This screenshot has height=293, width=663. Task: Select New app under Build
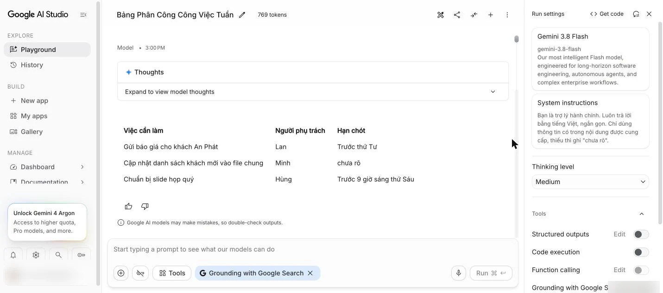click(x=47, y=101)
